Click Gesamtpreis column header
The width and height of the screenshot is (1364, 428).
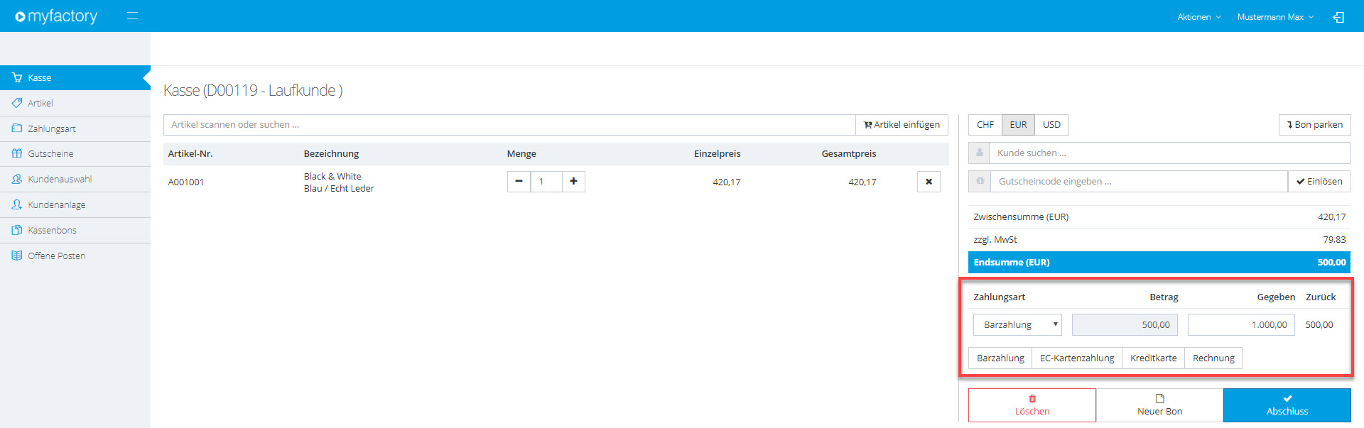click(849, 154)
